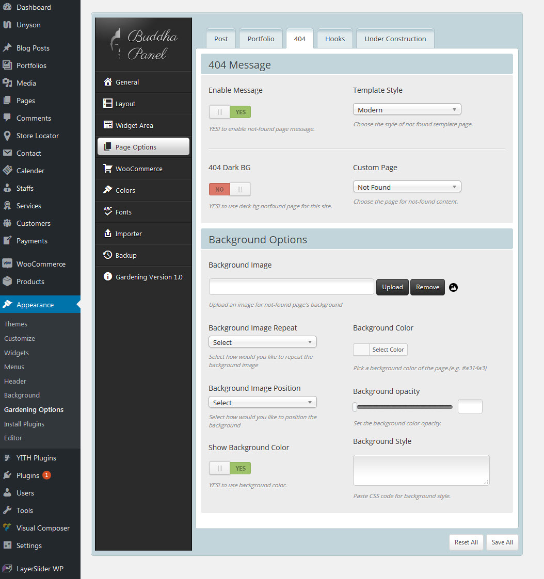544x579 pixels.
Task: Open Install Plugins submenu link
Action: pos(24,424)
